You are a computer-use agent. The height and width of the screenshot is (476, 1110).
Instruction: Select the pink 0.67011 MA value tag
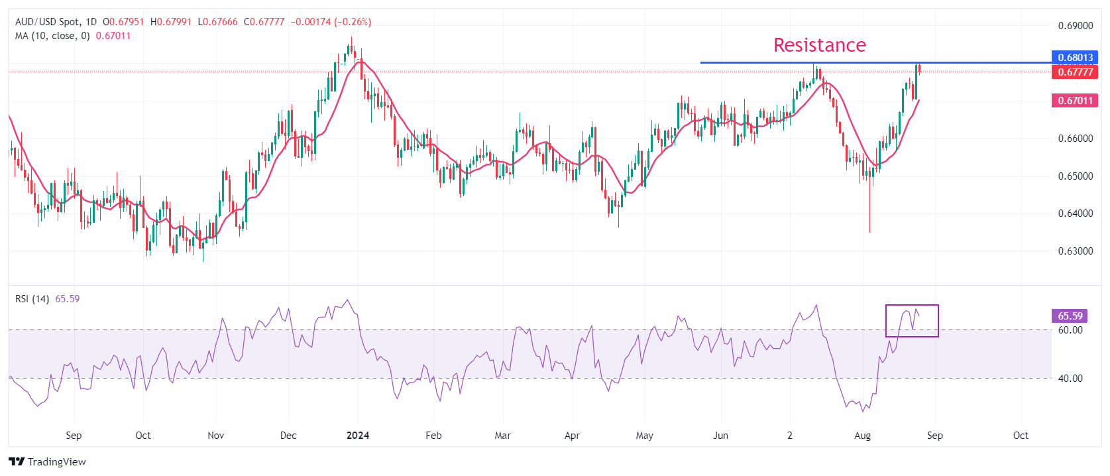(x=1074, y=101)
